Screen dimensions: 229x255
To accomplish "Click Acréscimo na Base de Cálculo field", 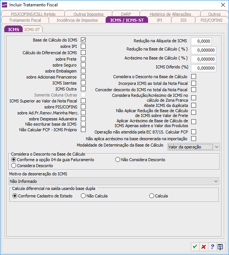I will pos(204,59).
